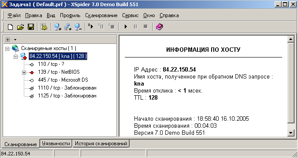The image size is (298, 158).
Task: Click the XSpider app icon in title bar
Action: [x=4, y=4]
